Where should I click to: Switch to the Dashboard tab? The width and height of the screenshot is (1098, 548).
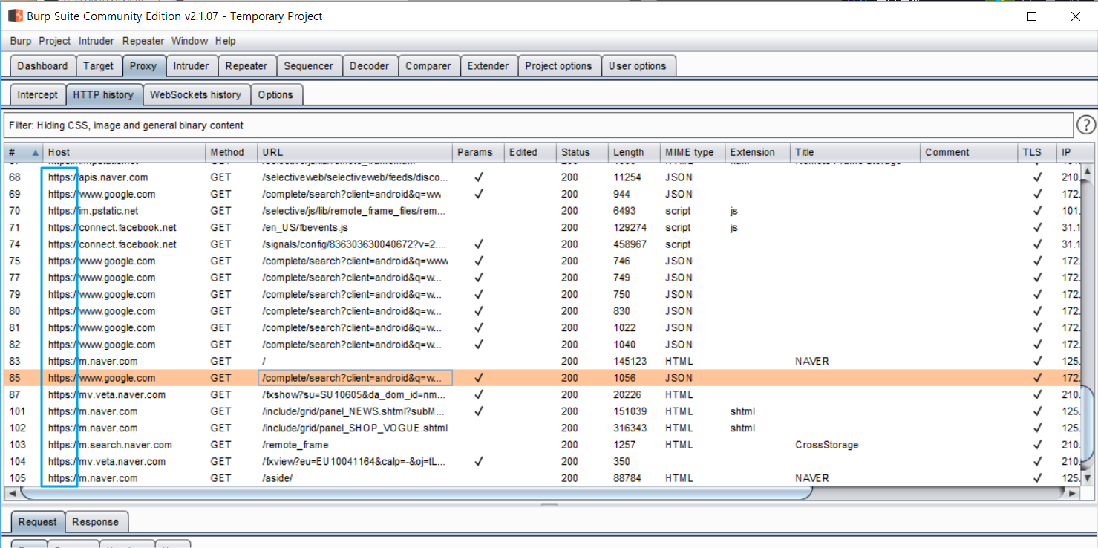click(42, 65)
